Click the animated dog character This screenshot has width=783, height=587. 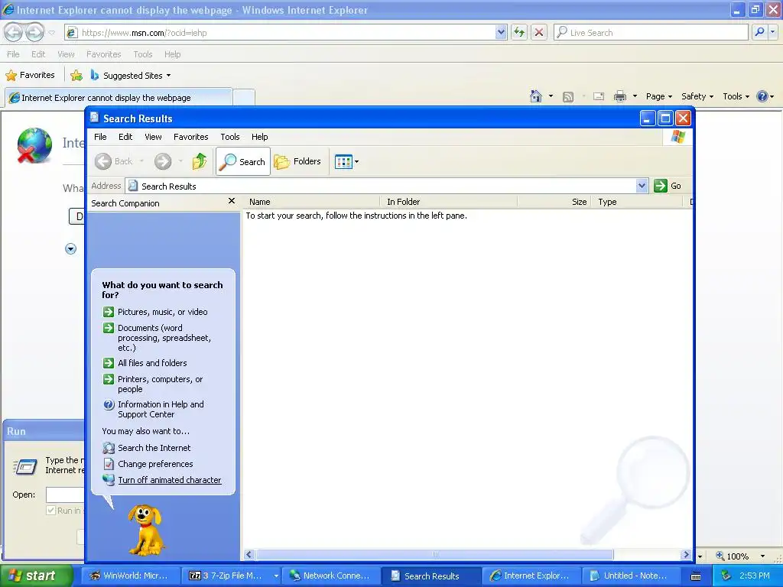145,530
